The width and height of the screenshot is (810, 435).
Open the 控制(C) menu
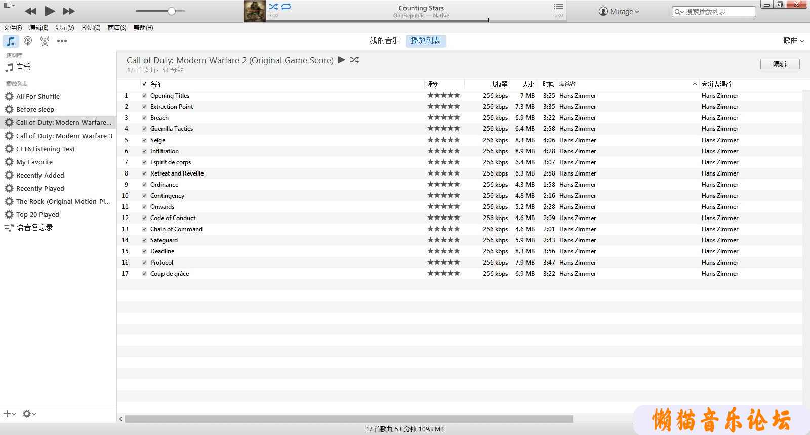[x=91, y=28]
